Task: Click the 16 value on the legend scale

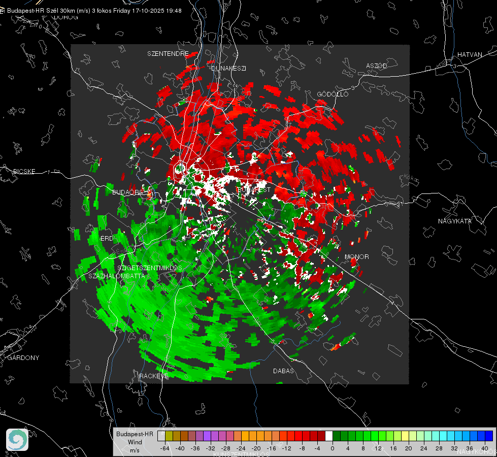Action: coord(393,448)
